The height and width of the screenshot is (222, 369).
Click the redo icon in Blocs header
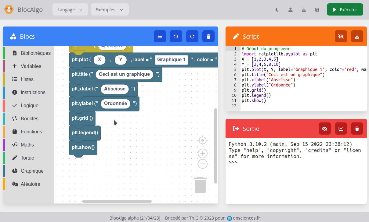click(x=192, y=37)
